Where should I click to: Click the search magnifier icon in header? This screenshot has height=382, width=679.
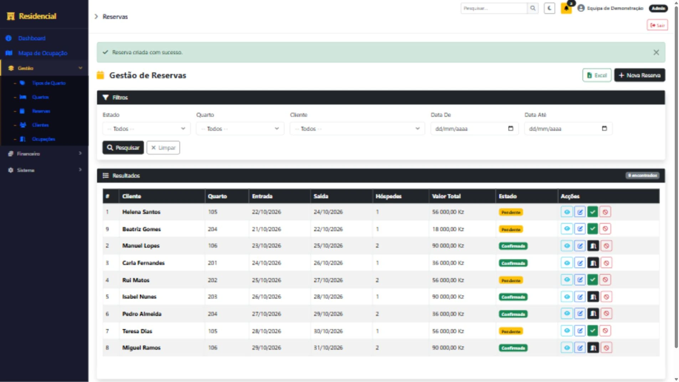[x=533, y=8]
